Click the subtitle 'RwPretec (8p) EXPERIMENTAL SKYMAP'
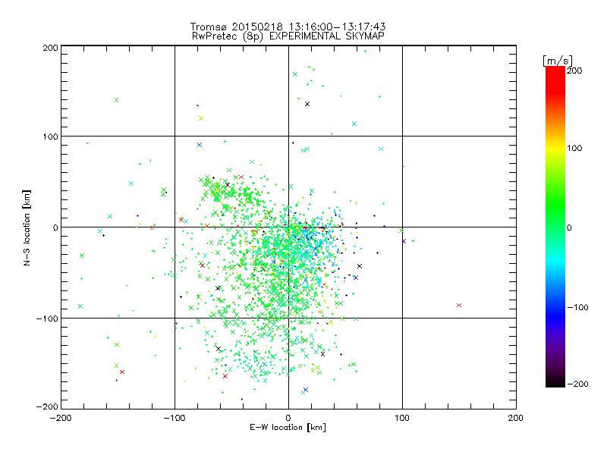Screen dimensions: 607x455 pyautogui.click(x=288, y=36)
